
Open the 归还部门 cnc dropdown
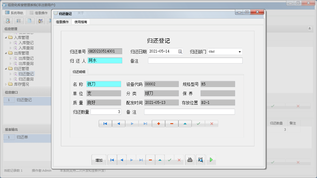[x=239, y=51]
